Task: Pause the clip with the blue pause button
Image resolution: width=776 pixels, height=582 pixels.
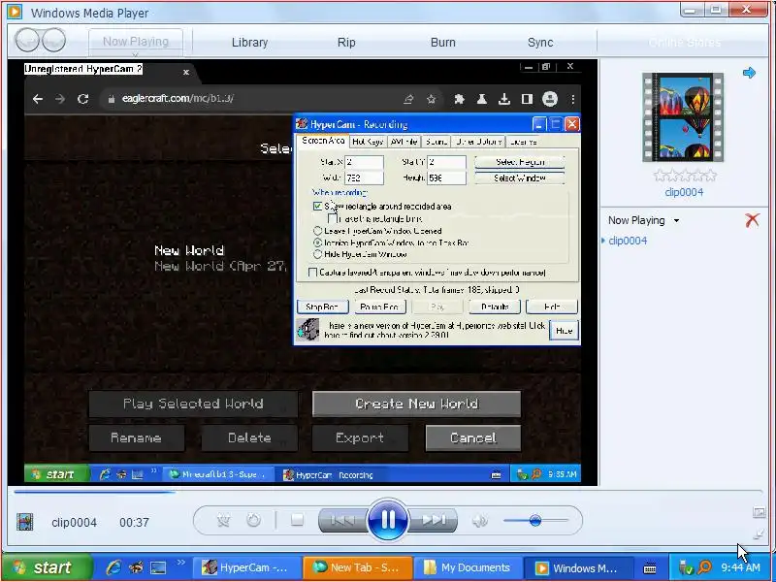Action: 387,520
